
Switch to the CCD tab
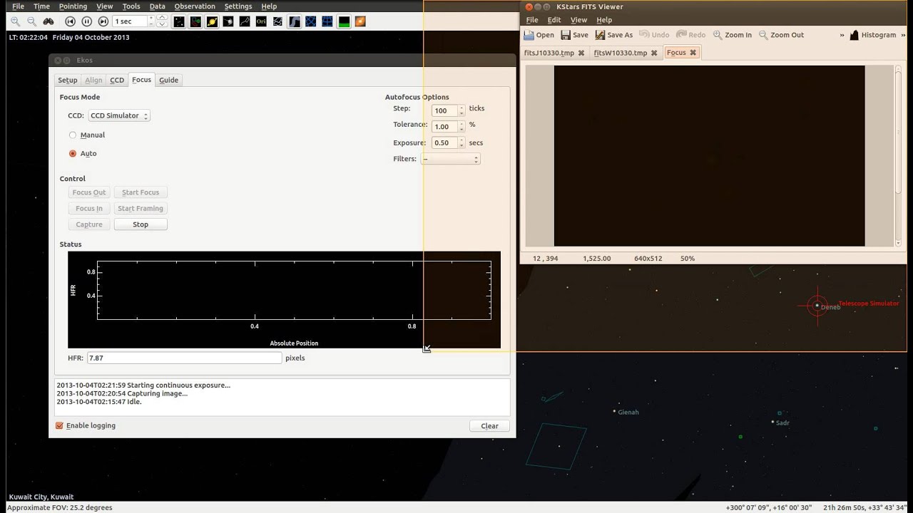(x=117, y=80)
